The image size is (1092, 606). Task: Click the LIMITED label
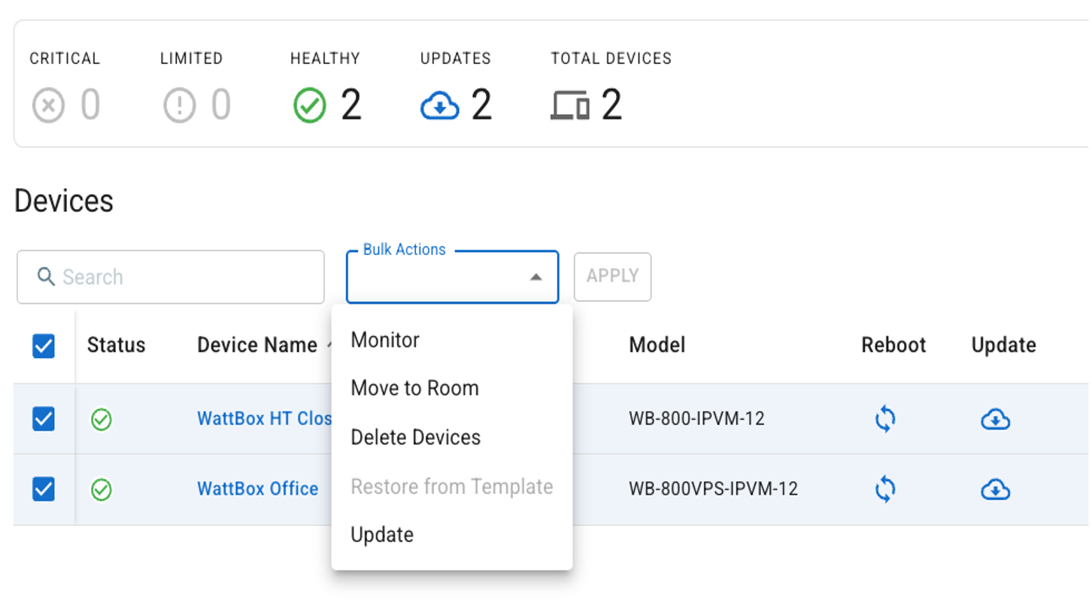click(x=191, y=59)
